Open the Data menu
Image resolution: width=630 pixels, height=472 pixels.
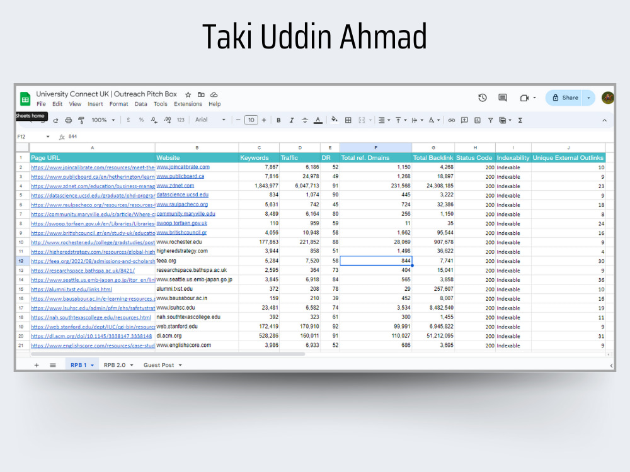pos(140,104)
